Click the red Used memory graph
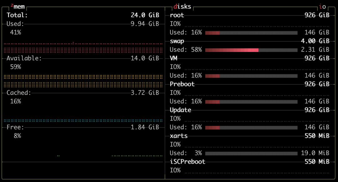Image resolution: width=338 pixels, height=182 pixels. click(83, 48)
